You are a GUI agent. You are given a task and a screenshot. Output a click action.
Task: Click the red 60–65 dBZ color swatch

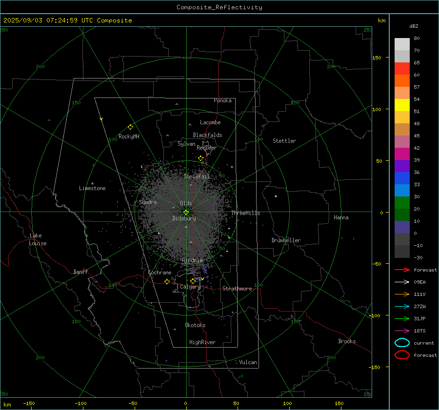(402, 69)
